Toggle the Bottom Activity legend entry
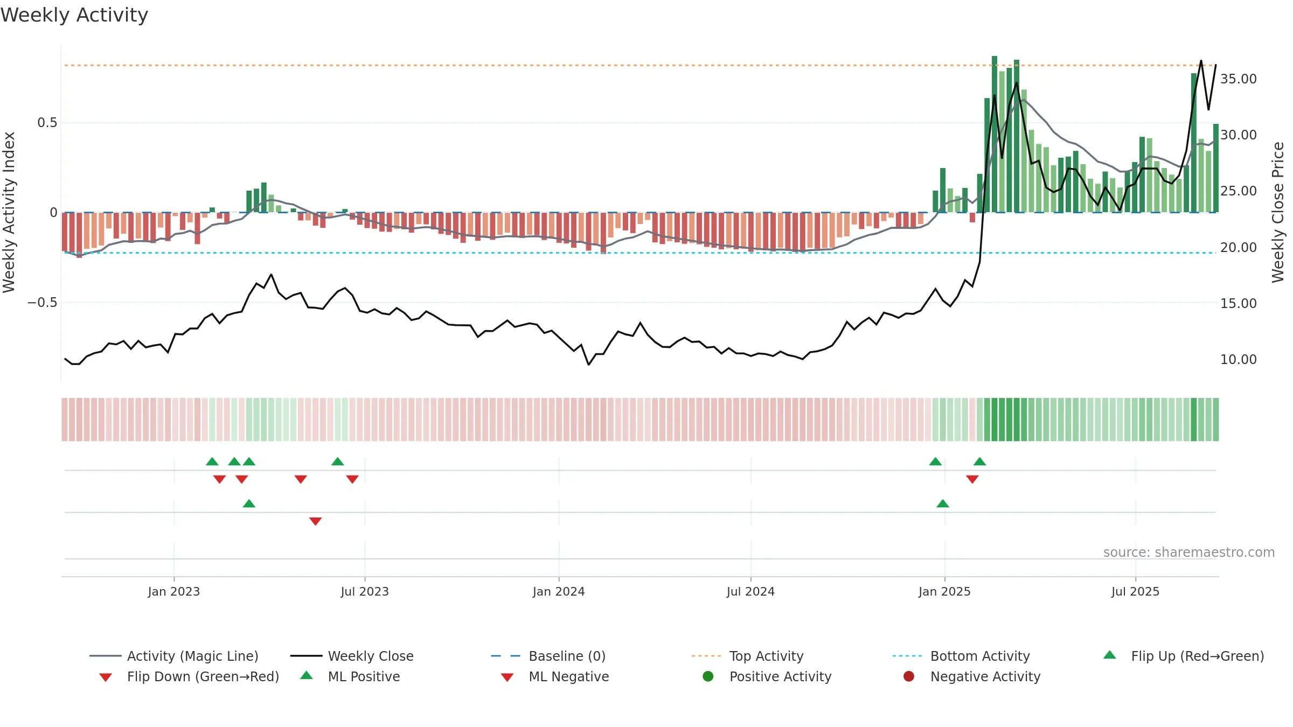1293x727 pixels. (961, 656)
